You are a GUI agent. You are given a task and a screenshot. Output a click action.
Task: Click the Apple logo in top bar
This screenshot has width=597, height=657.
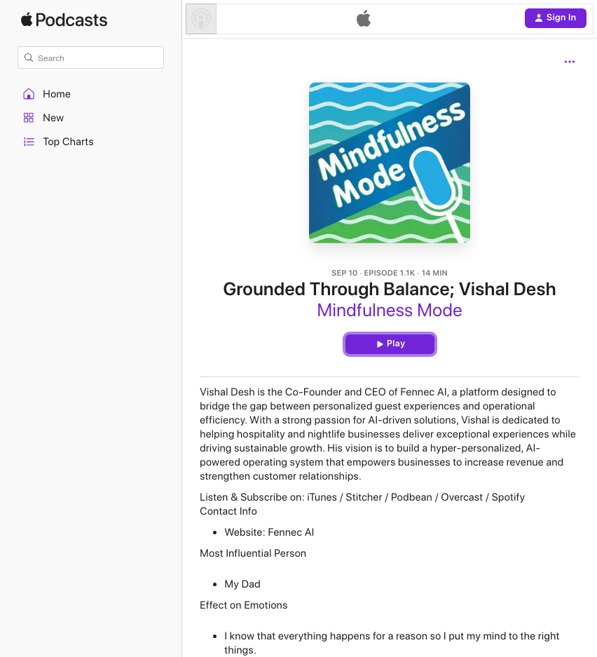[x=364, y=18]
